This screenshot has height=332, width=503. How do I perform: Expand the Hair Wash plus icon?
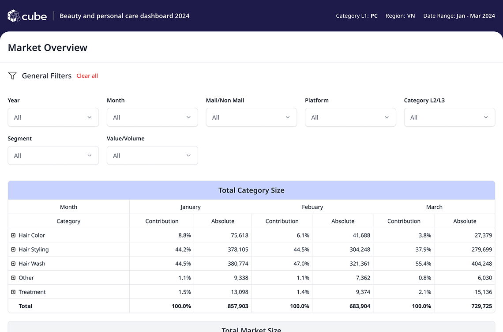pos(13,264)
